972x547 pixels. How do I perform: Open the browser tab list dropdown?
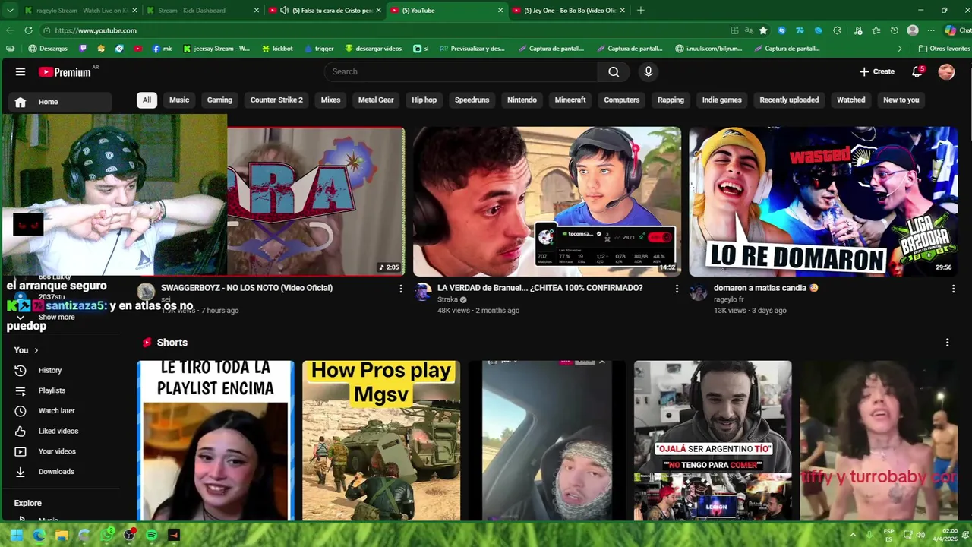10,11
